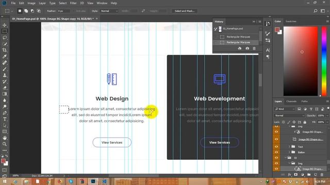Select the Eraser tool
330x185 pixels.
coord(5,88)
